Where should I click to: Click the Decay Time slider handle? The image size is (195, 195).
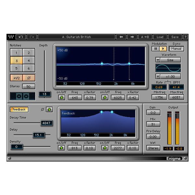tap(46, 123)
